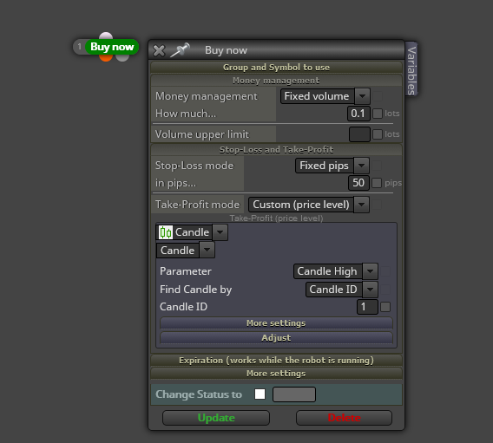Click the Volume upper limit input field
This screenshot has height=443, width=493.
click(359, 134)
